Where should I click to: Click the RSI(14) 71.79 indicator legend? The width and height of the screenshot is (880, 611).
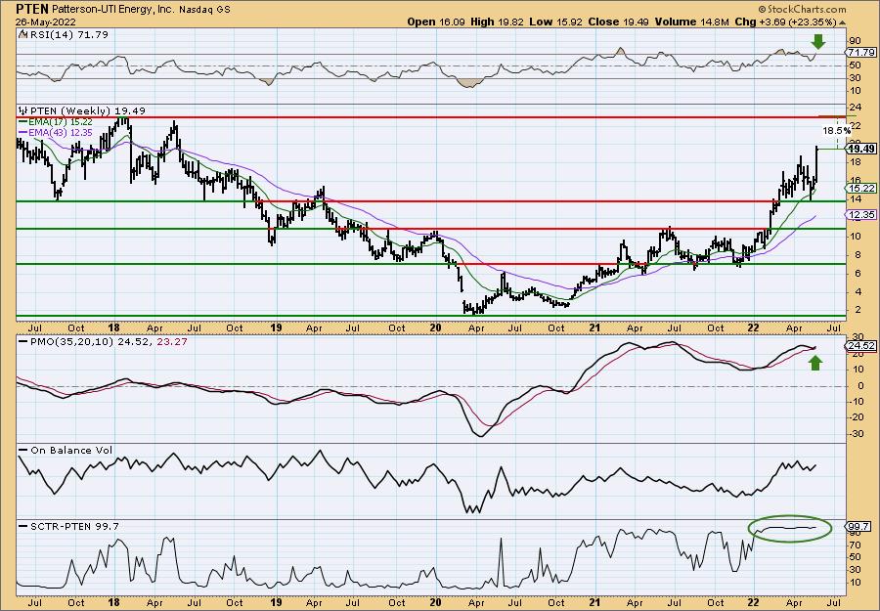[x=67, y=35]
